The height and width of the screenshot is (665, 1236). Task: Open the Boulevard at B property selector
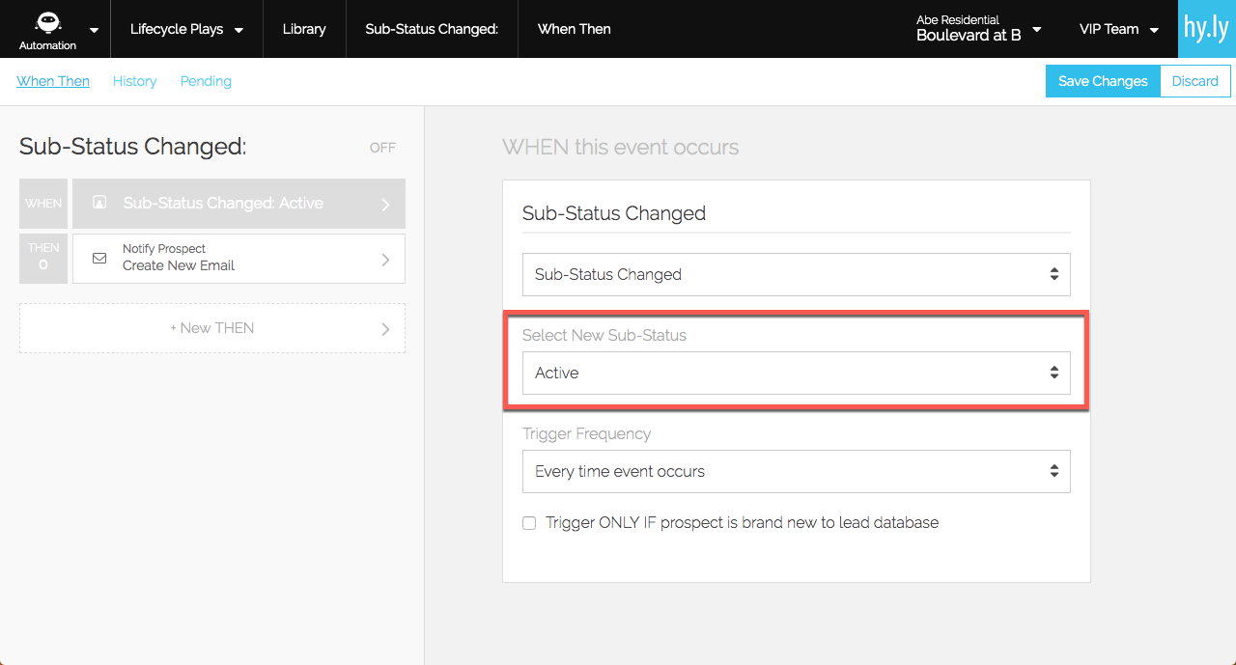point(978,29)
